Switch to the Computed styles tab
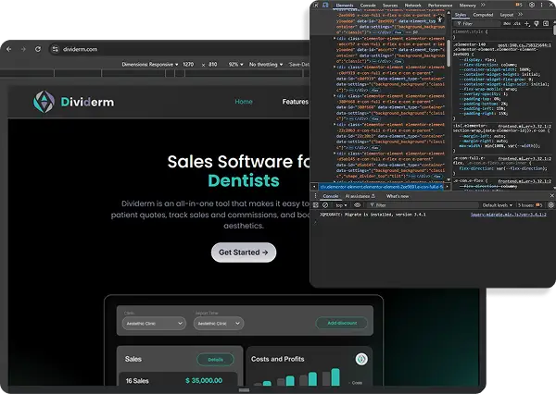Screen dimensions: 556x394 [484, 15]
